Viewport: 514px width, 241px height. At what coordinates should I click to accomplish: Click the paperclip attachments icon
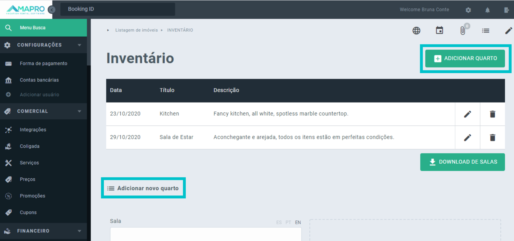pos(463,31)
